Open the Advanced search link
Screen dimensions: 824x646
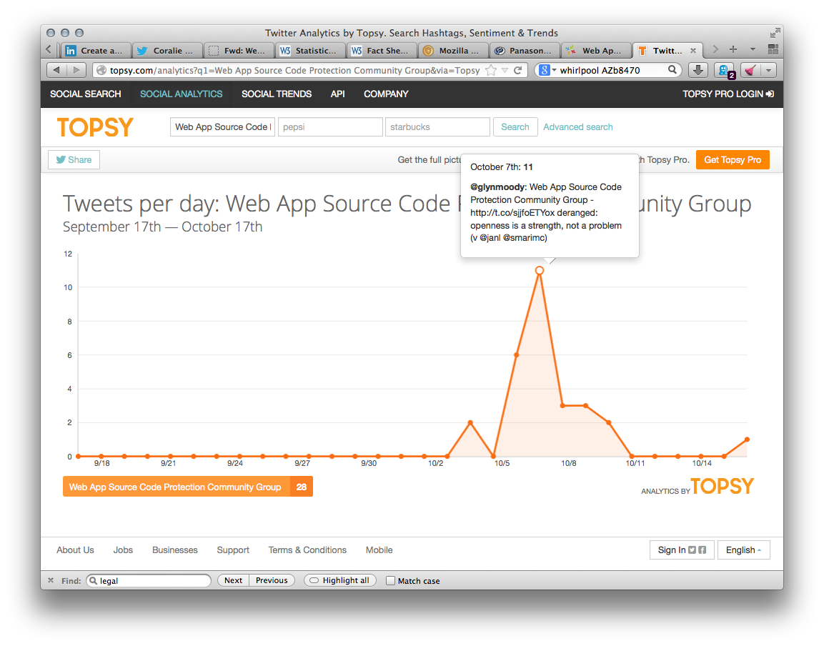click(x=577, y=127)
